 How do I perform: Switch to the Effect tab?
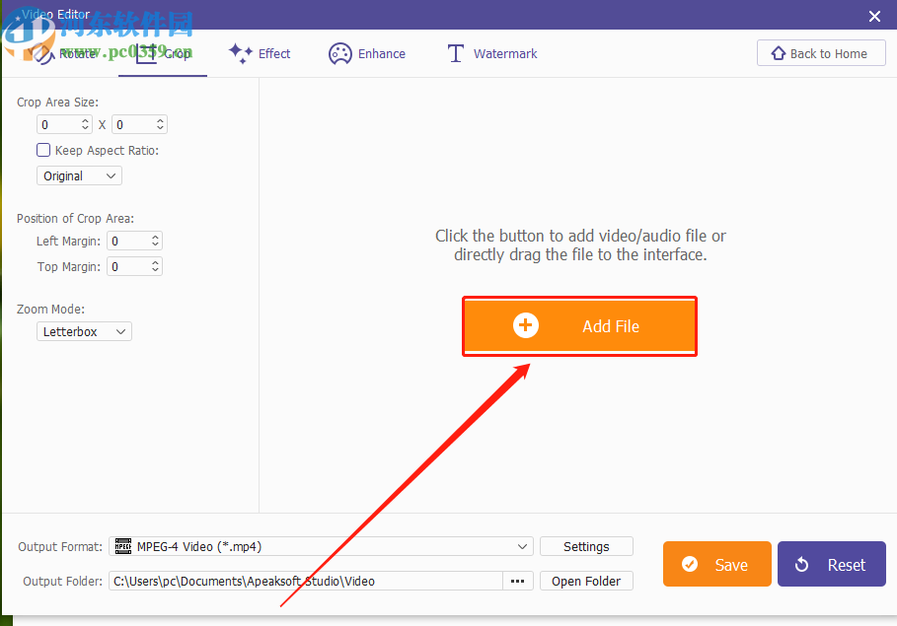tap(260, 54)
